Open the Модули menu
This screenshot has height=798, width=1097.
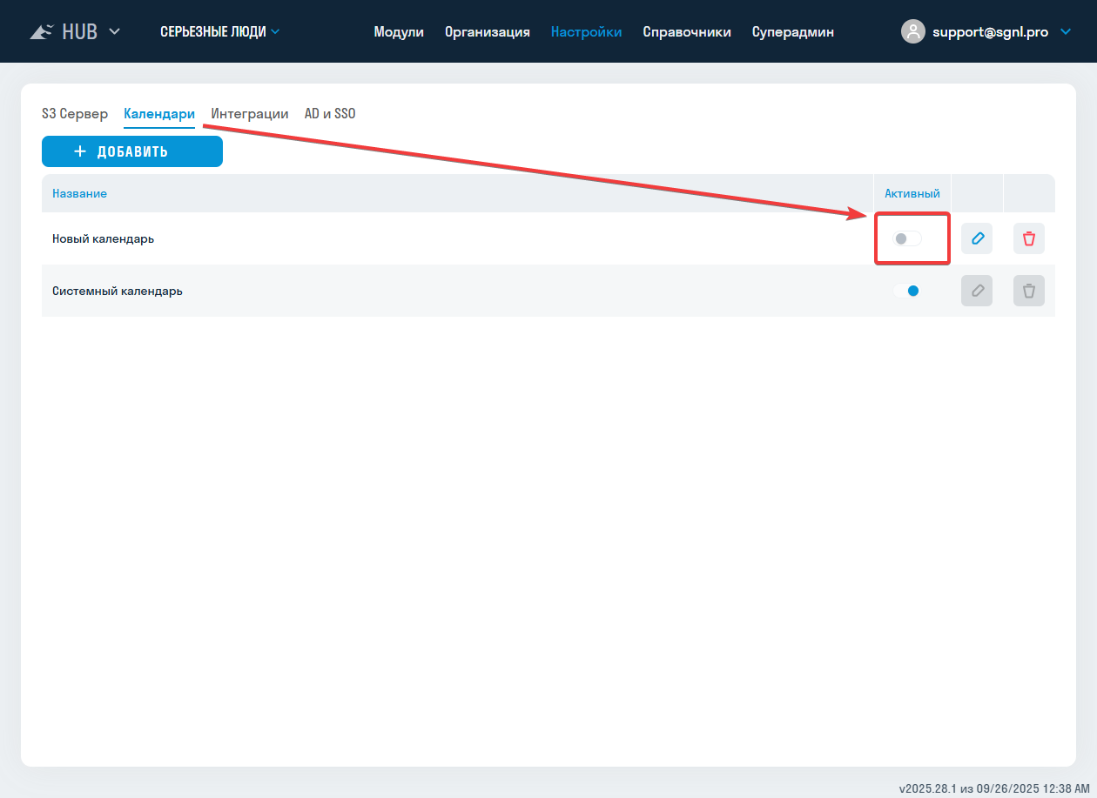click(399, 32)
